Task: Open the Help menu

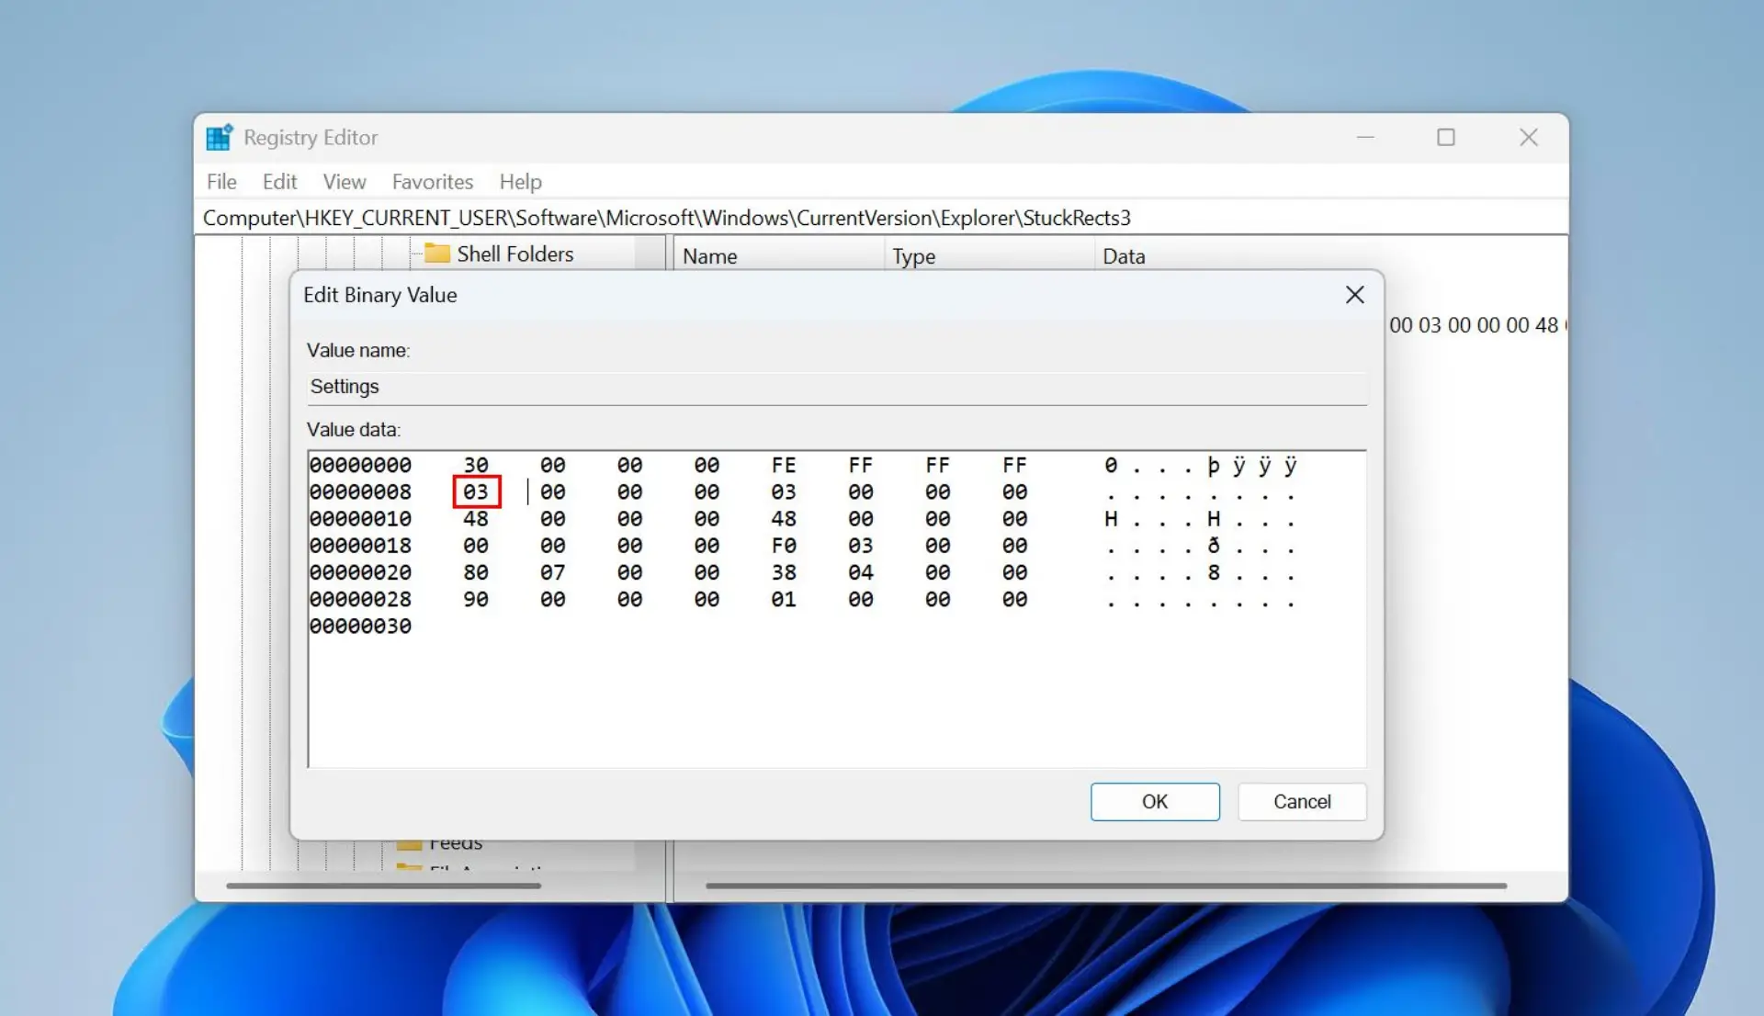Action: (x=520, y=182)
